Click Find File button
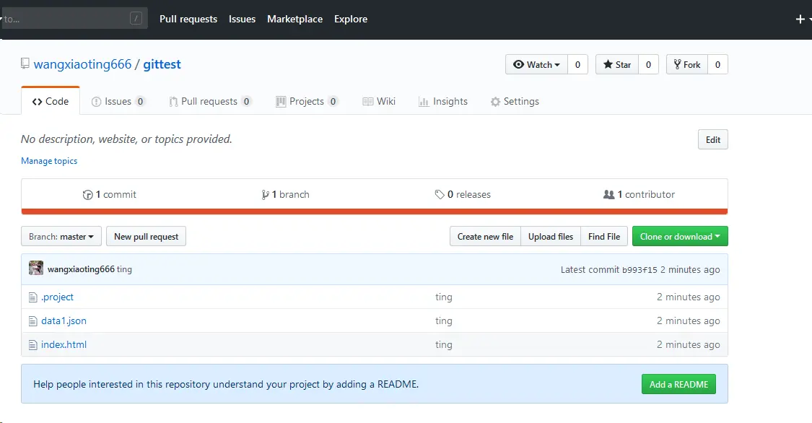 (604, 237)
